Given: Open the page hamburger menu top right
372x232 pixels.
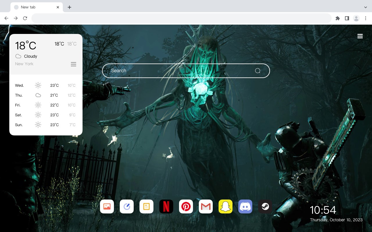Looking at the screenshot, I should tap(360, 36).
